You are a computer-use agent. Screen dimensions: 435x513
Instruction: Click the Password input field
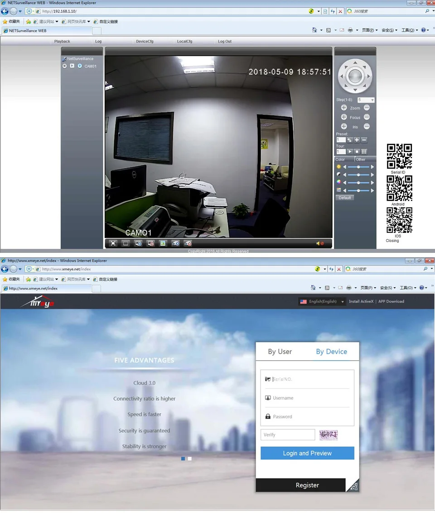pyautogui.click(x=307, y=417)
